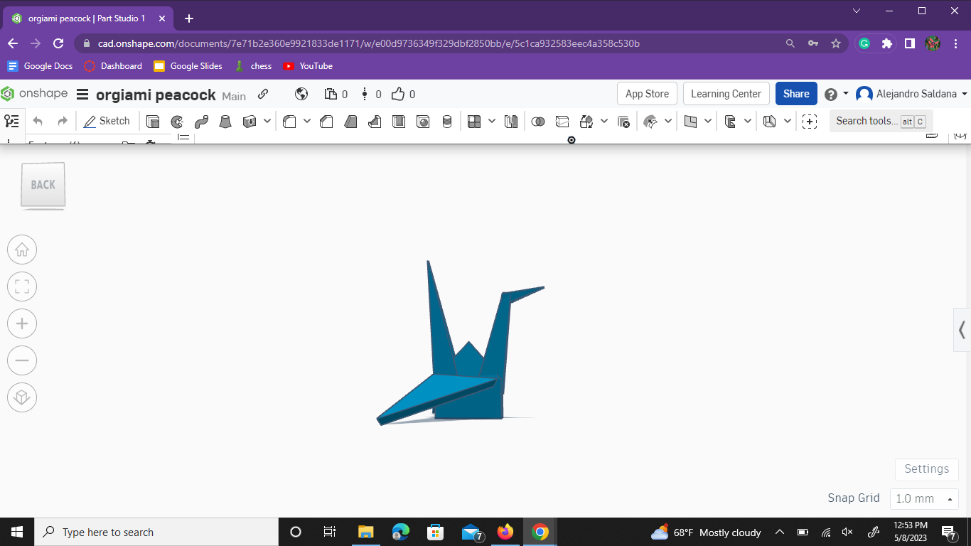The image size is (971, 546).
Task: Select the Extrude tool
Action: coord(153,121)
